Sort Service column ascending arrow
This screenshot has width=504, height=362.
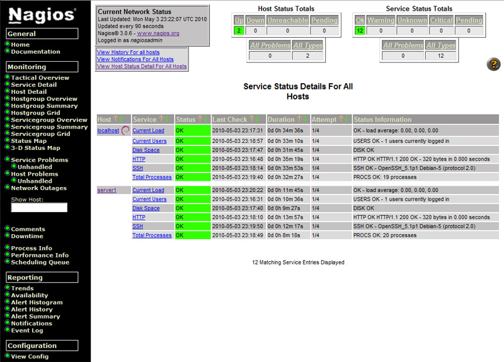(x=161, y=119)
